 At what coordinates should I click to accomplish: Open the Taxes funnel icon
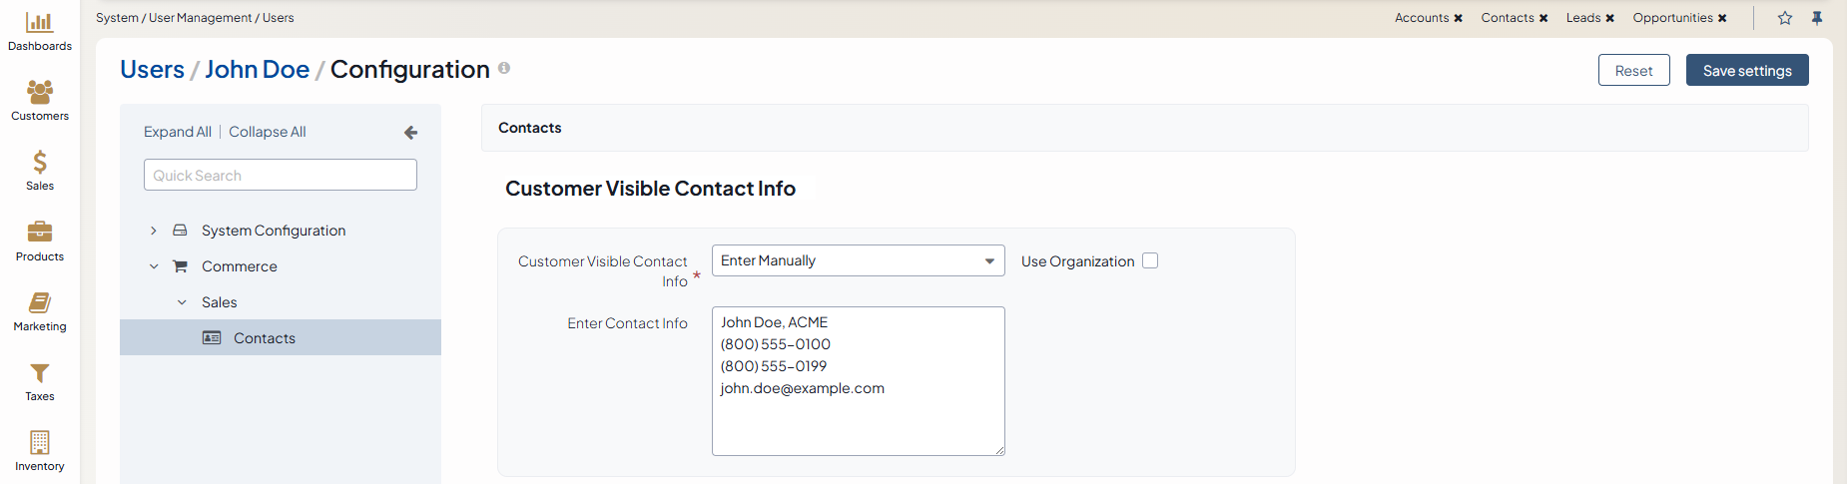(40, 373)
